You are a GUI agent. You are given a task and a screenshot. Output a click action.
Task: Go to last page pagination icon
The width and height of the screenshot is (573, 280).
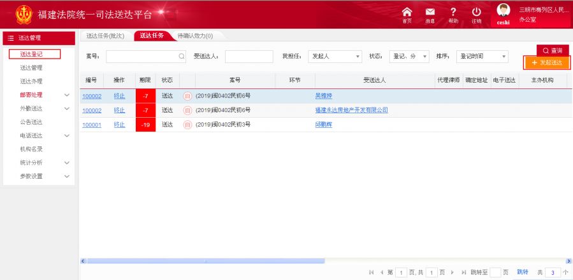coord(464,272)
